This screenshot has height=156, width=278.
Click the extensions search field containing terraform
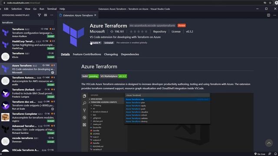click(x=28, y=23)
